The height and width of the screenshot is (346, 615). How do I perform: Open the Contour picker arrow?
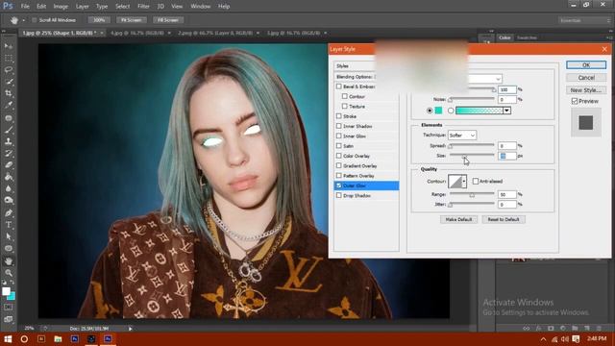pyautogui.click(x=464, y=182)
